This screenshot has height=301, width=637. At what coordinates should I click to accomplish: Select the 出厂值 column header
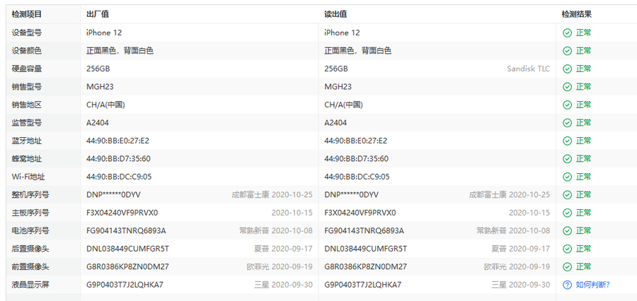[98, 14]
